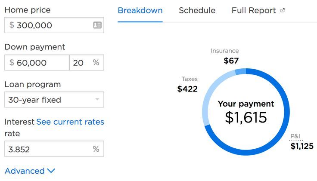Click the Home price input showing 300,000

point(54,25)
